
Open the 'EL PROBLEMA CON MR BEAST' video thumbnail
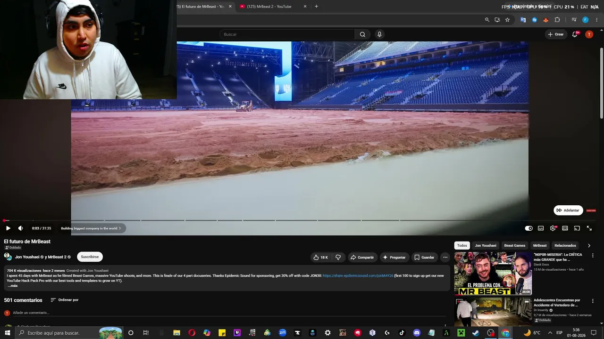point(493,274)
